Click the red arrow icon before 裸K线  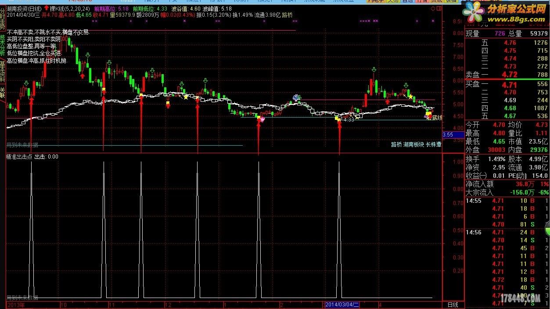(47, 8)
